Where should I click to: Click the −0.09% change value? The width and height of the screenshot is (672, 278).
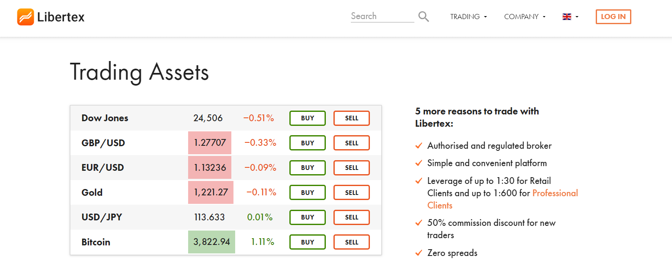tap(260, 168)
